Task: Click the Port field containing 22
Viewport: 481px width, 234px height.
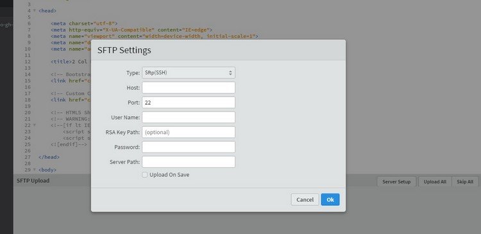Action: (189, 103)
